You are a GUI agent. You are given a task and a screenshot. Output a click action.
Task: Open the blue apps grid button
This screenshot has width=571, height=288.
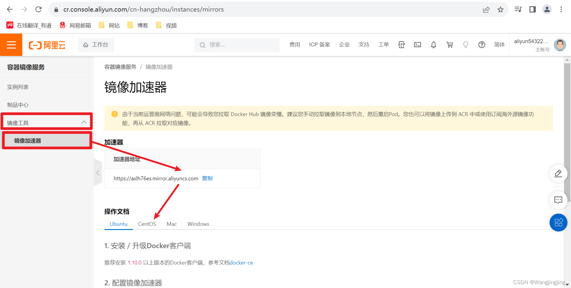pyautogui.click(x=558, y=223)
